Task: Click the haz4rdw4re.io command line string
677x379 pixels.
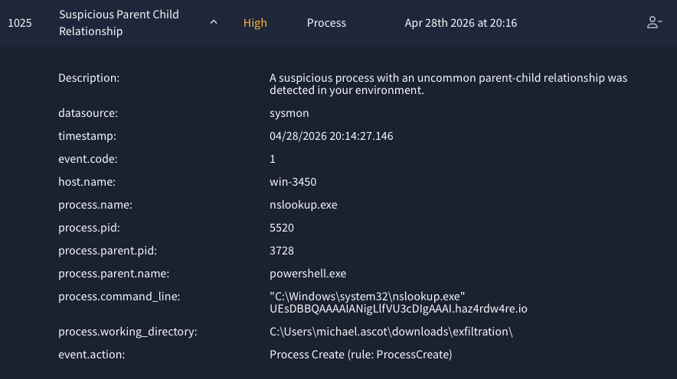Action: point(398,309)
